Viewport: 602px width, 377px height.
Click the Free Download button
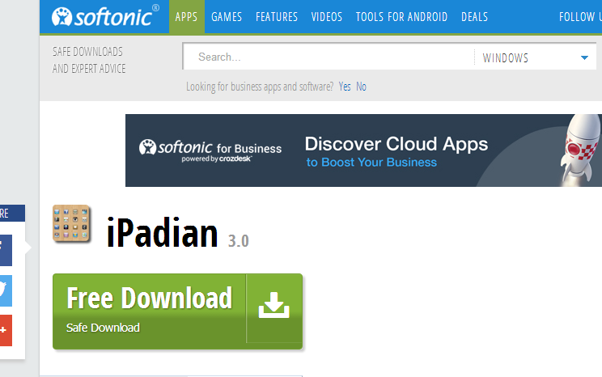pos(177,311)
